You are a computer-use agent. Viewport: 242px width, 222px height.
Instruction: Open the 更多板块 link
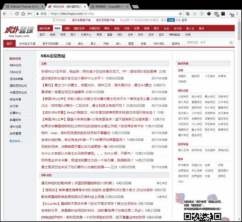click(x=16, y=141)
